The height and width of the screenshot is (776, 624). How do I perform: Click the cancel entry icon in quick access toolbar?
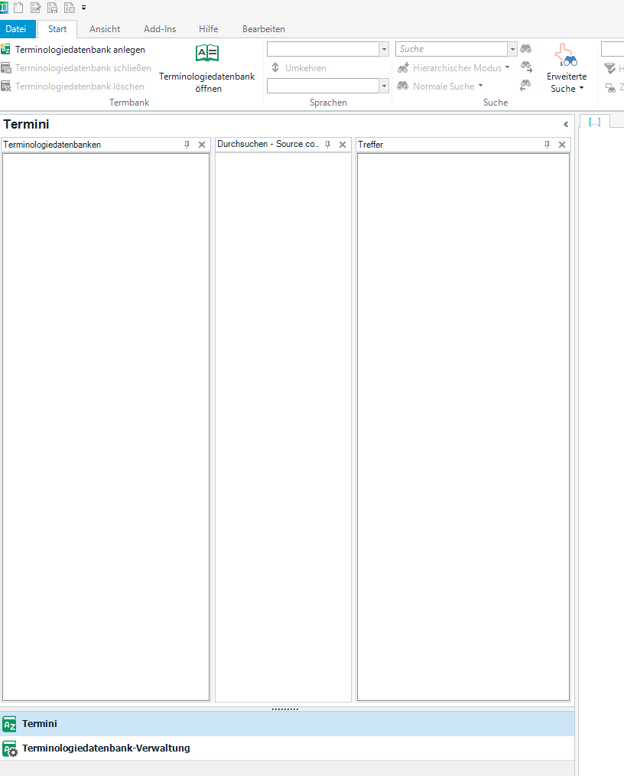[x=70, y=8]
